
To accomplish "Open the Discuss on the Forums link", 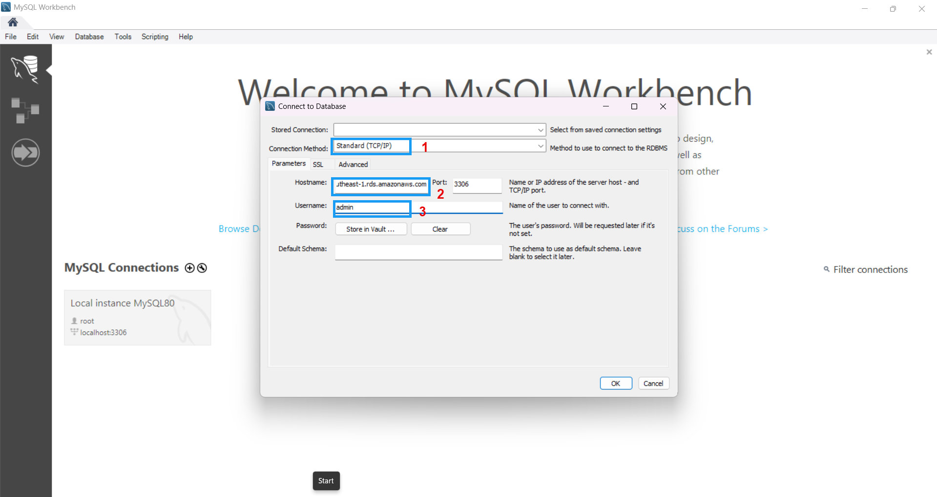I will pyautogui.click(x=723, y=229).
